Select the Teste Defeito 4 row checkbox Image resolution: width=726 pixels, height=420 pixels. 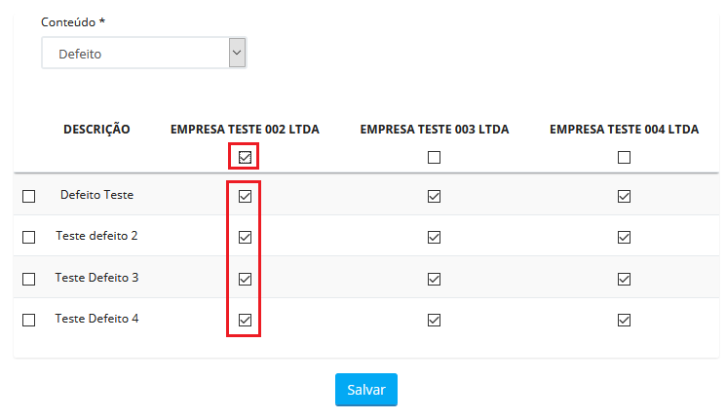point(29,320)
